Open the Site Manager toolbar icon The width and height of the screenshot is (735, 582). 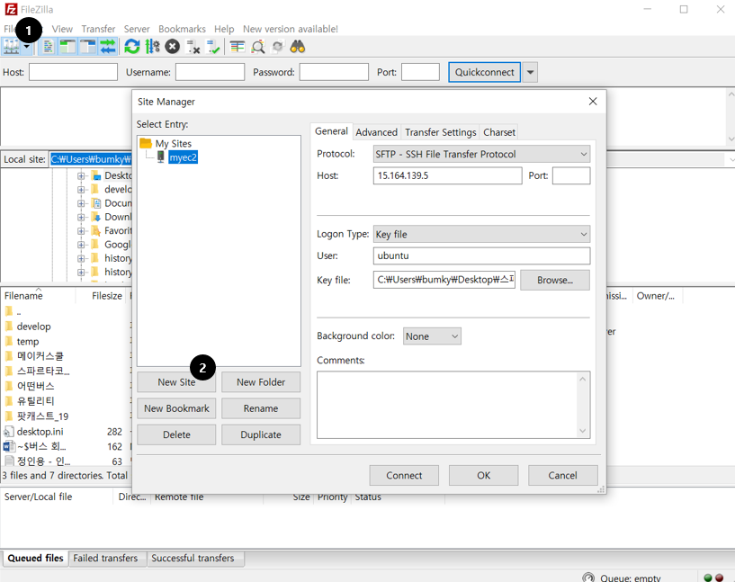coord(12,47)
